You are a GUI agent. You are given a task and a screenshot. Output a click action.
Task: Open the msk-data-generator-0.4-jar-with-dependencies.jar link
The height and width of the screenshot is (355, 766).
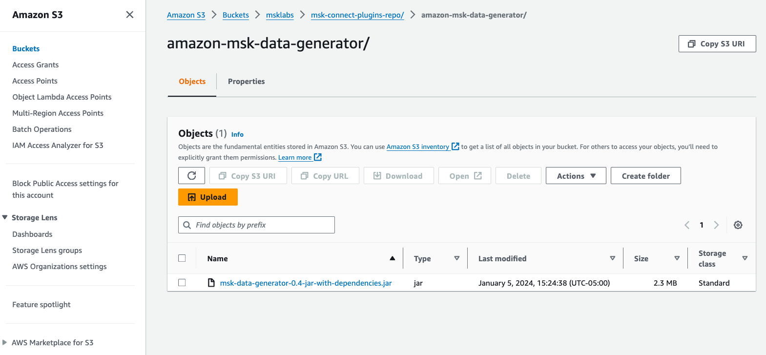(306, 283)
